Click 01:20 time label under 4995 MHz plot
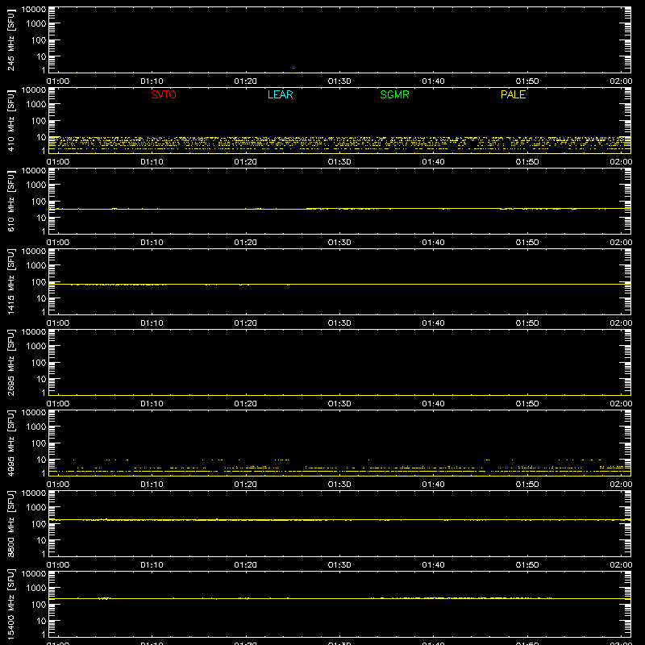645x645 pixels. (246, 485)
